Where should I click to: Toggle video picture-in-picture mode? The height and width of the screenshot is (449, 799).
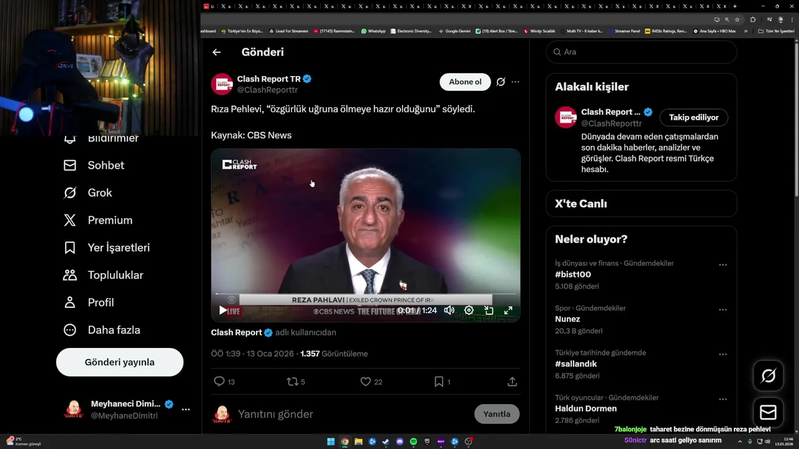489,310
